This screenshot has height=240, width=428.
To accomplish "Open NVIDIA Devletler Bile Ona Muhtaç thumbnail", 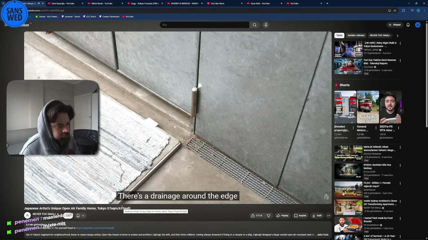I will click(x=348, y=171).
